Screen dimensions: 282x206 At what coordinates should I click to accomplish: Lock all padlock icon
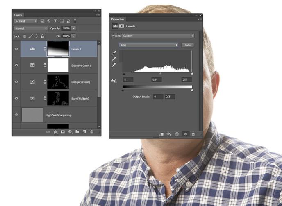point(42,36)
